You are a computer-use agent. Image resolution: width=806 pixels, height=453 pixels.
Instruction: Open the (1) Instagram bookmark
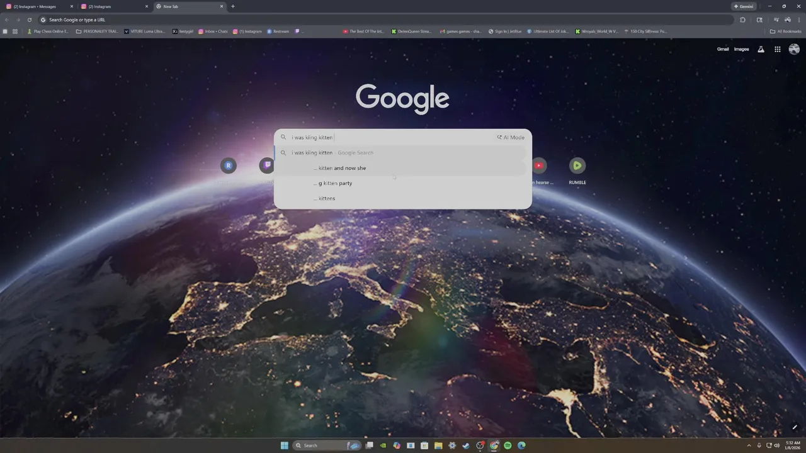point(247,31)
